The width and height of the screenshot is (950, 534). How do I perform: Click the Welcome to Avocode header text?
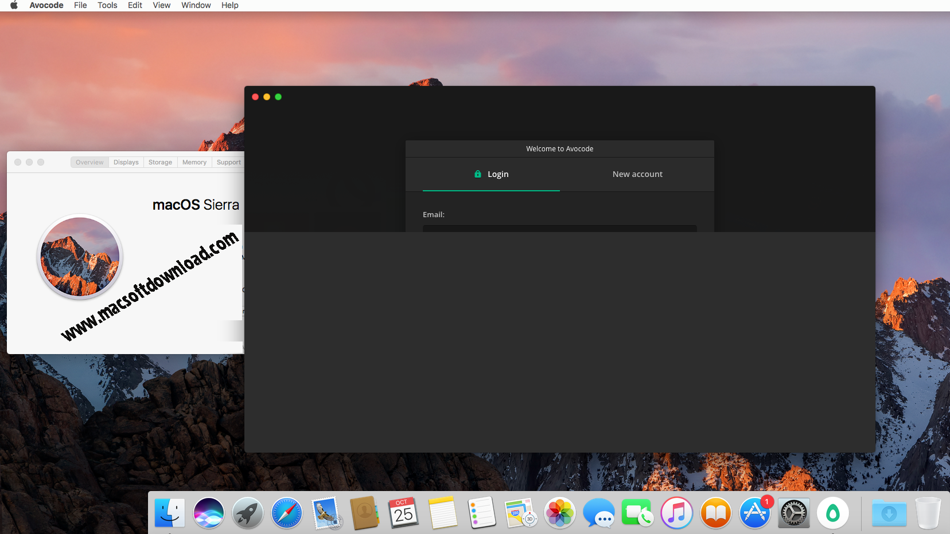[x=560, y=149]
